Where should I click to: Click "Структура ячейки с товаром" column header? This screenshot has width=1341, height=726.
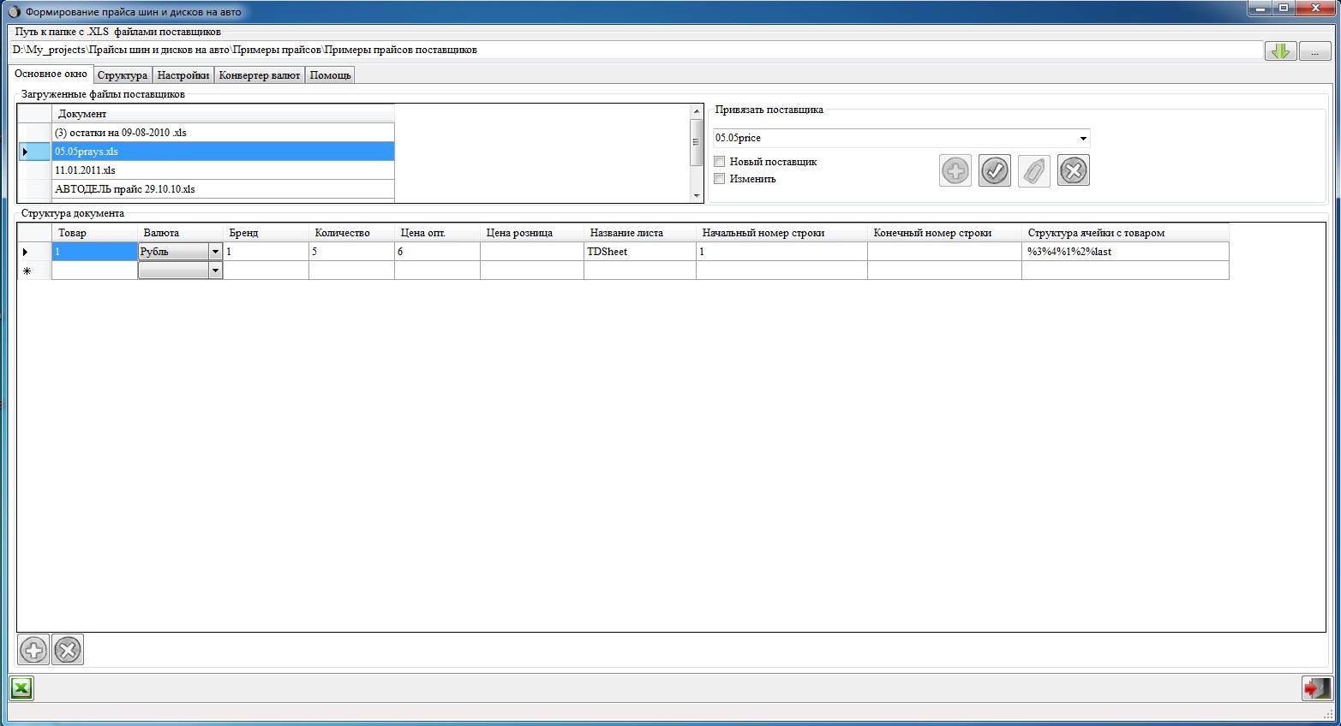[x=1125, y=233]
